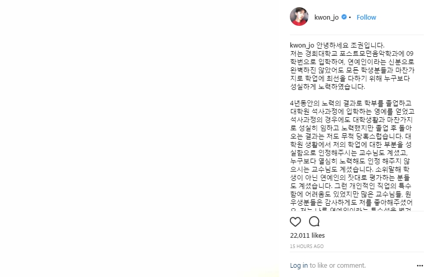
Task: Click the line starting '대학원 석사과정에'
Action: [352, 112]
